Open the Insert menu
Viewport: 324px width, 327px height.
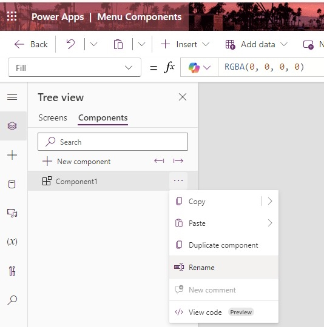[184, 44]
